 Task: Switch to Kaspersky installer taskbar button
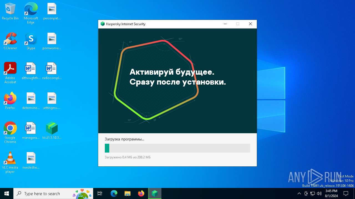click(x=155, y=193)
